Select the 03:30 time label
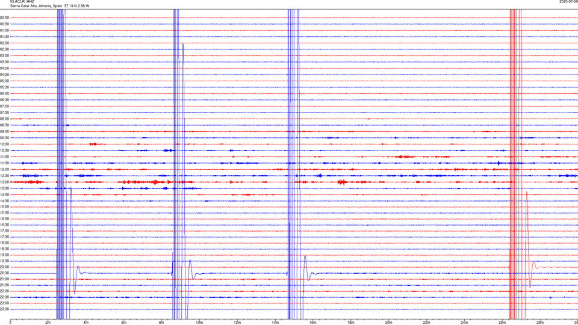 [x=4, y=62]
